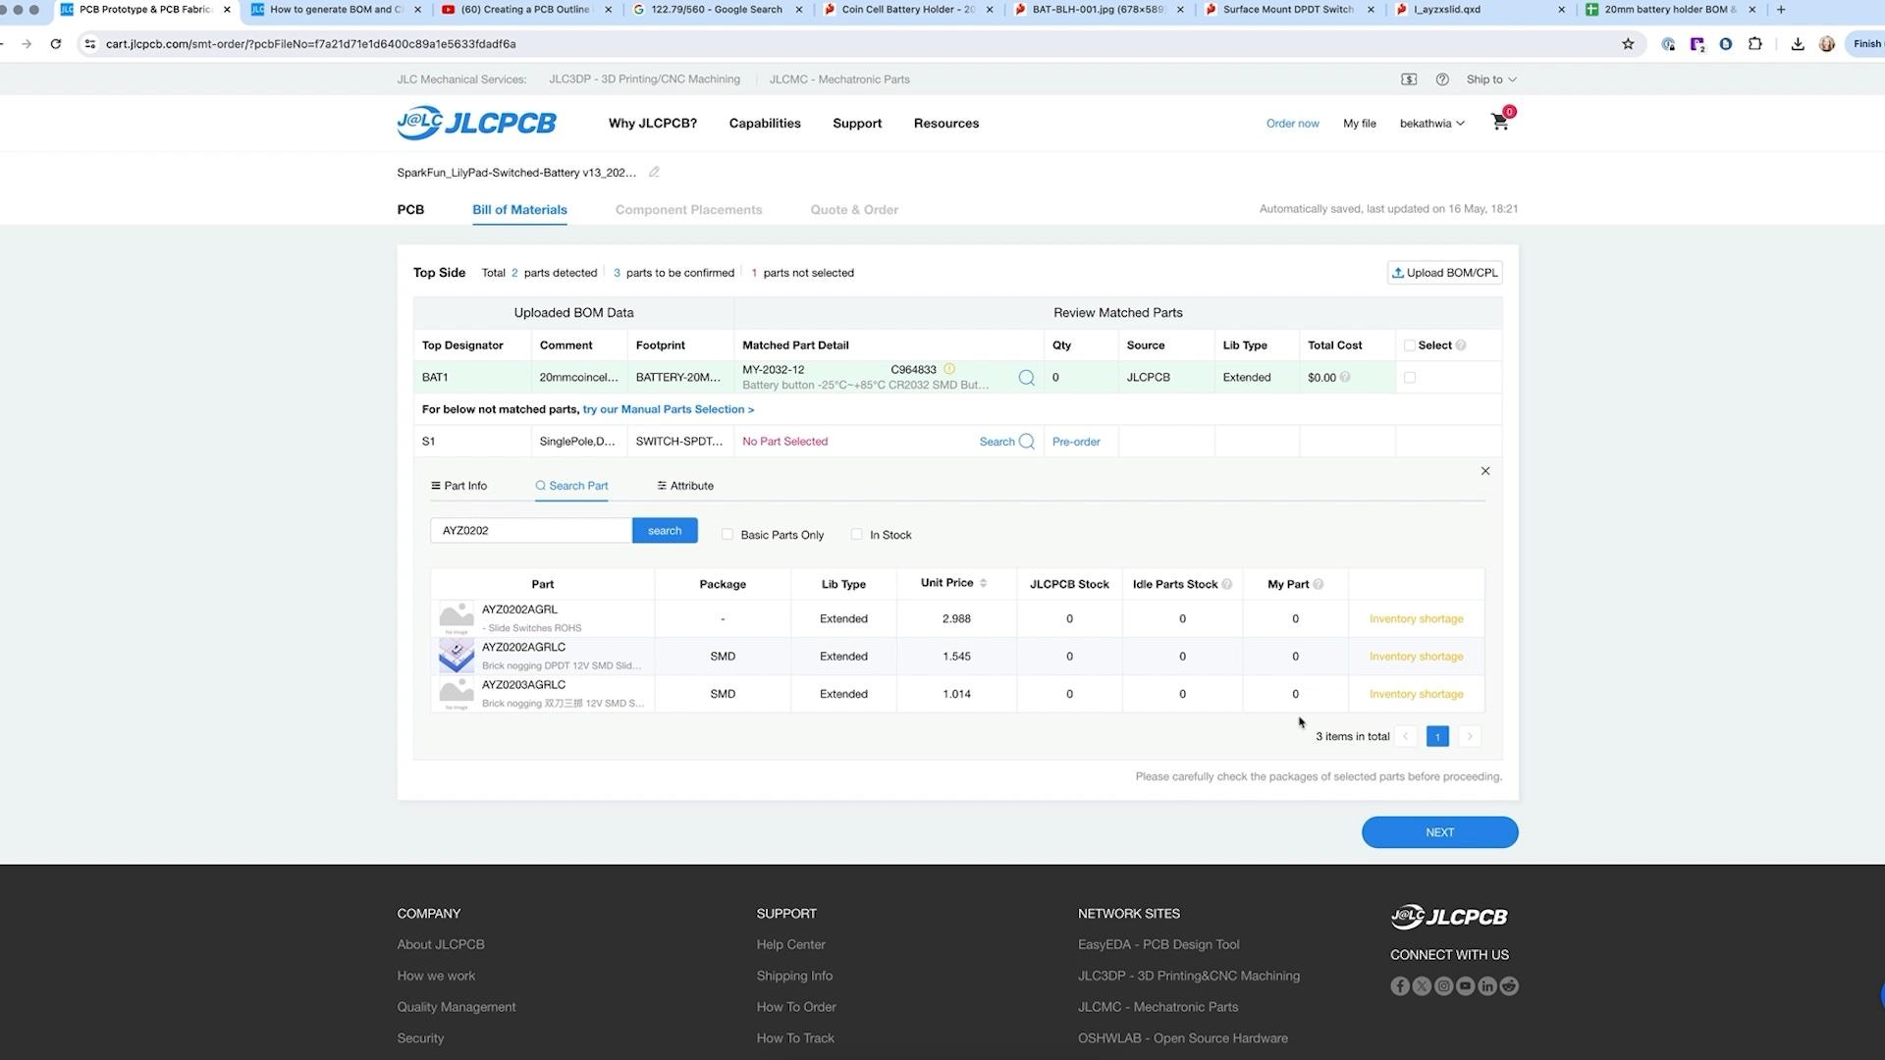
Task: Sort by Unit Price arrows
Action: click(x=983, y=583)
